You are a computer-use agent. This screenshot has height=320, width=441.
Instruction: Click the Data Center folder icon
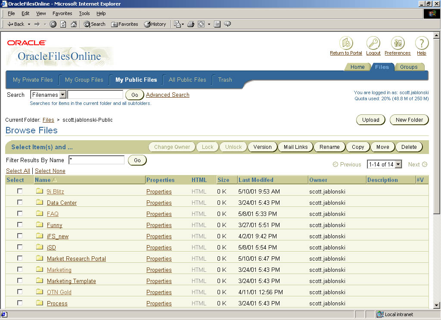(40, 202)
